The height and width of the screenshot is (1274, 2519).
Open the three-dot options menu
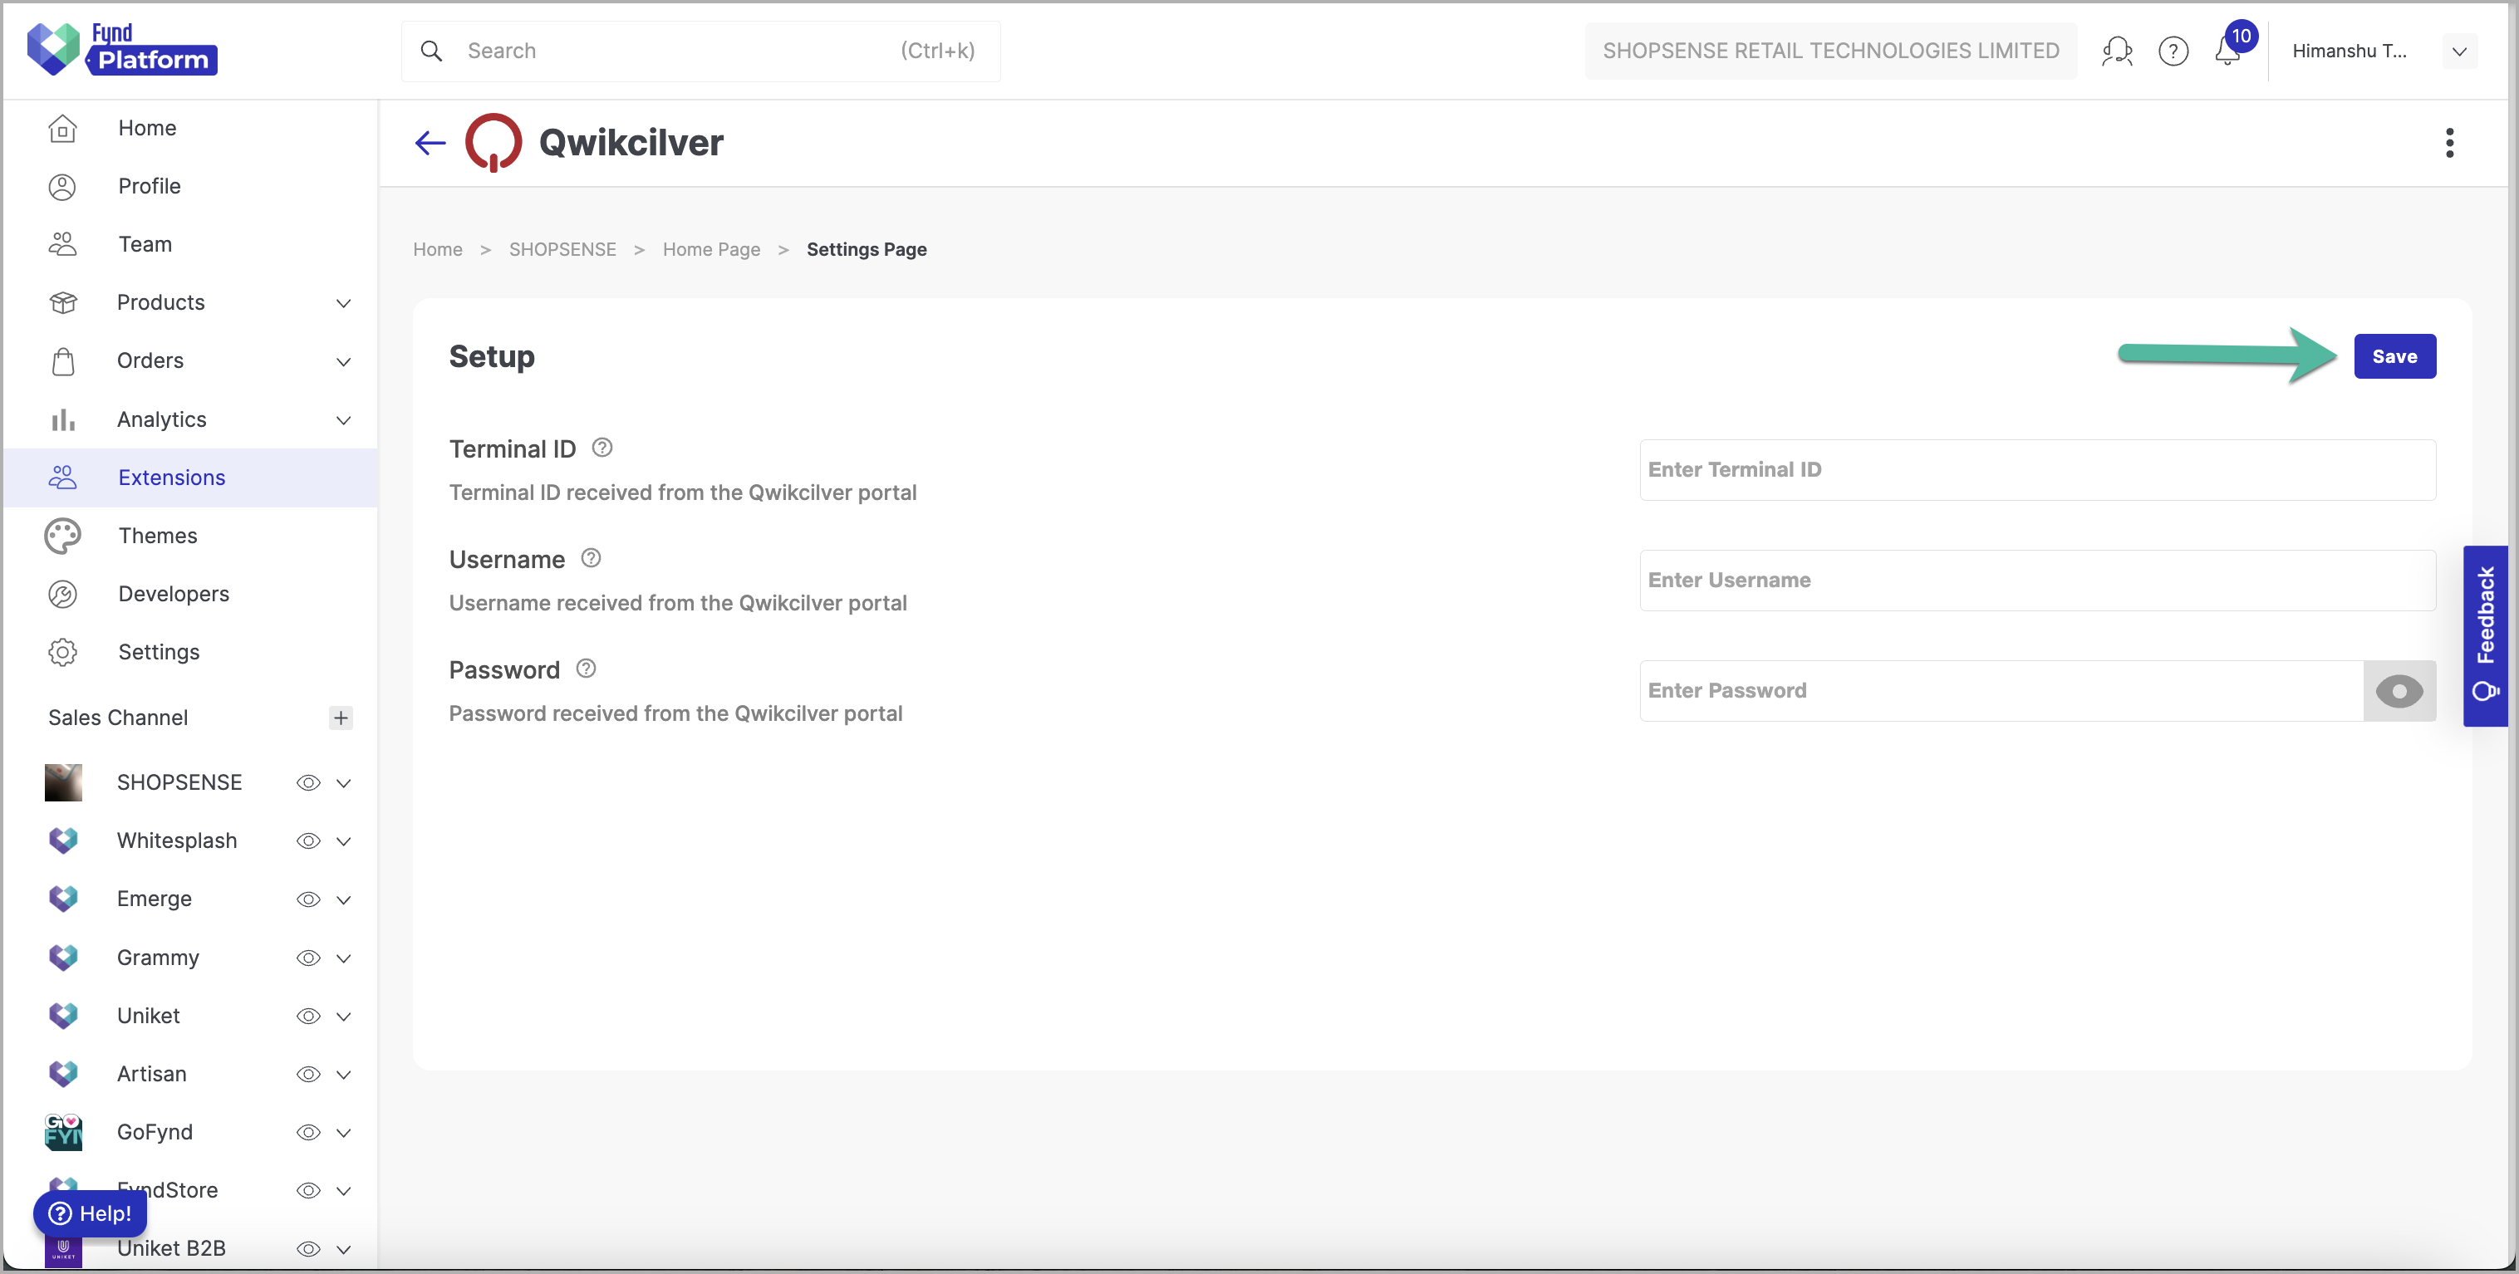point(2448,143)
